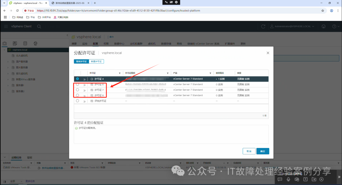Select the radio button for 许可证 6
This screenshot has height=185, width=342.
(78, 84)
